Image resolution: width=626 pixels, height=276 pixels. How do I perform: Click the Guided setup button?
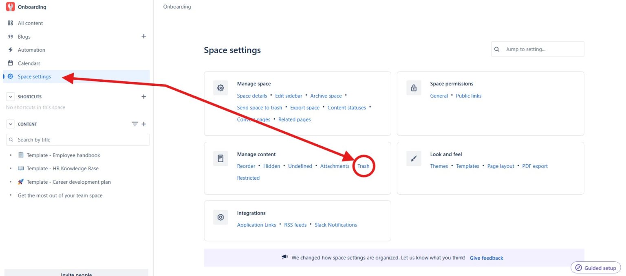(x=596, y=268)
